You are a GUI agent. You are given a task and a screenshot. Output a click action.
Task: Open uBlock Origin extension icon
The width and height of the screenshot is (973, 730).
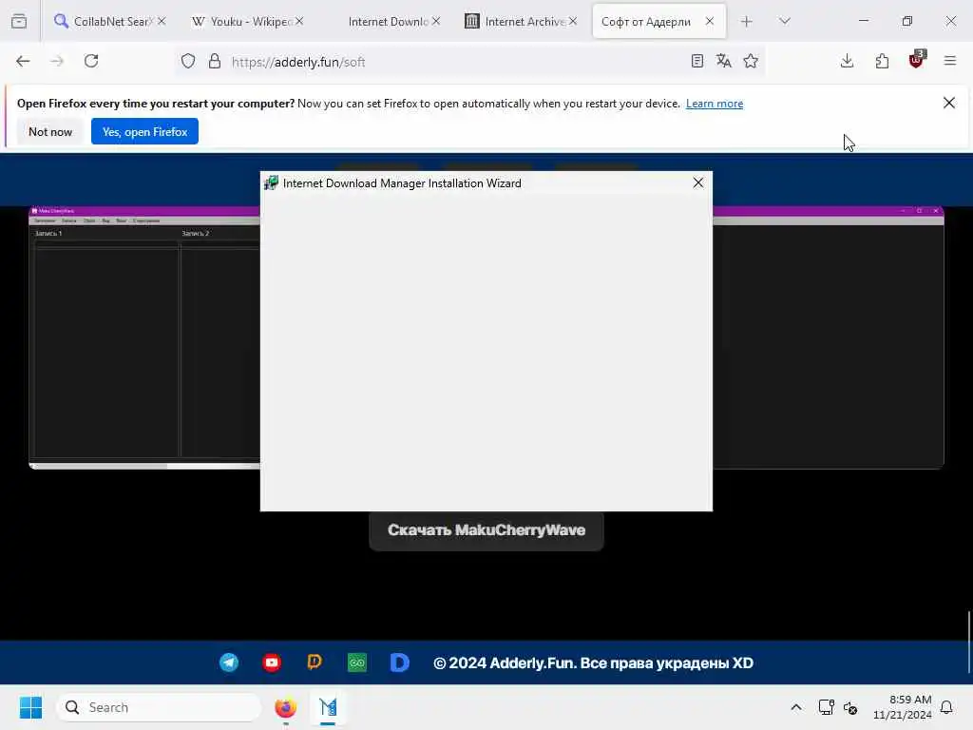(x=917, y=60)
